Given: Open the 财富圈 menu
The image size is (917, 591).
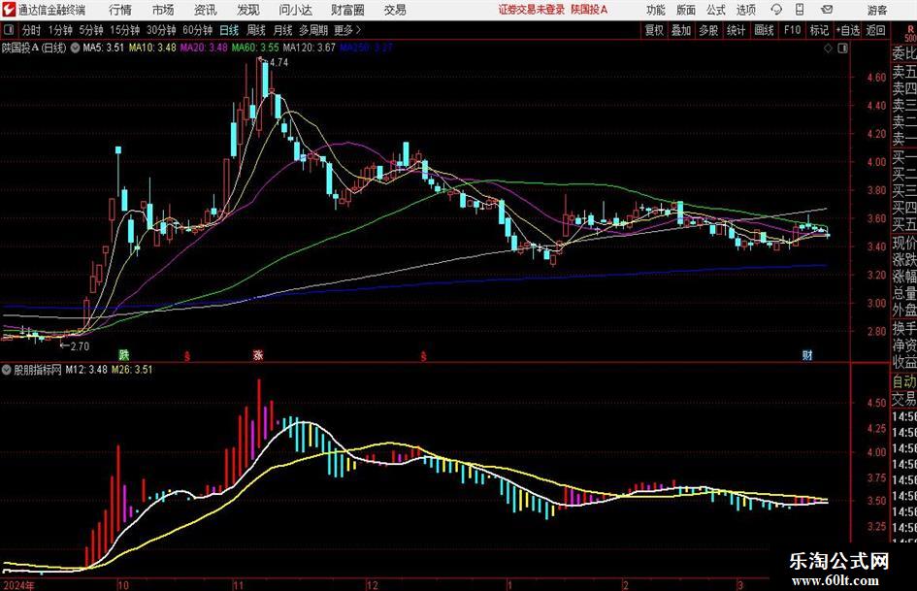Looking at the screenshot, I should click(x=347, y=10).
